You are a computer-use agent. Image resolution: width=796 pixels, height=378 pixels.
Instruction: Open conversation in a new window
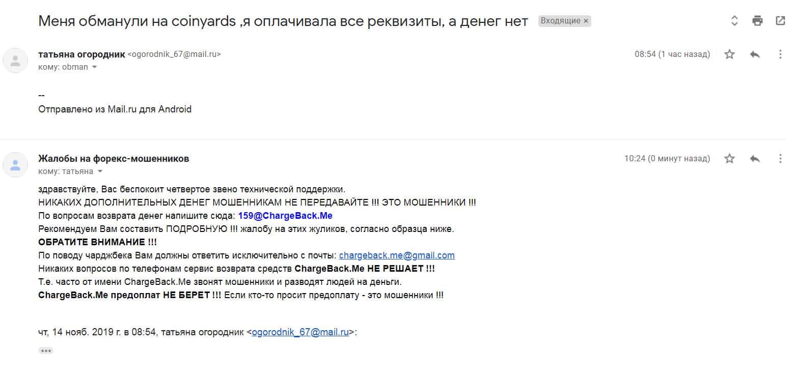point(780,21)
